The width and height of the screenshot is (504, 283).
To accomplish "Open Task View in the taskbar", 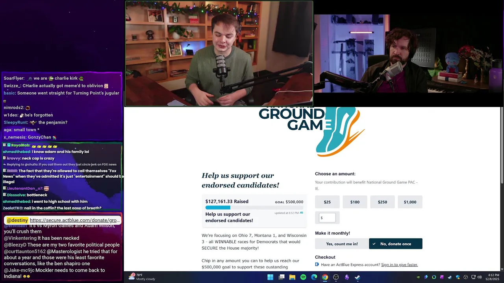I will (x=282, y=277).
